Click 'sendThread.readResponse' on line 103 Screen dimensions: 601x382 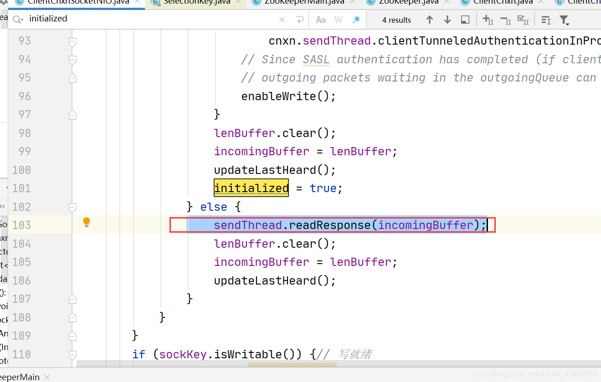pyautogui.click(x=293, y=225)
